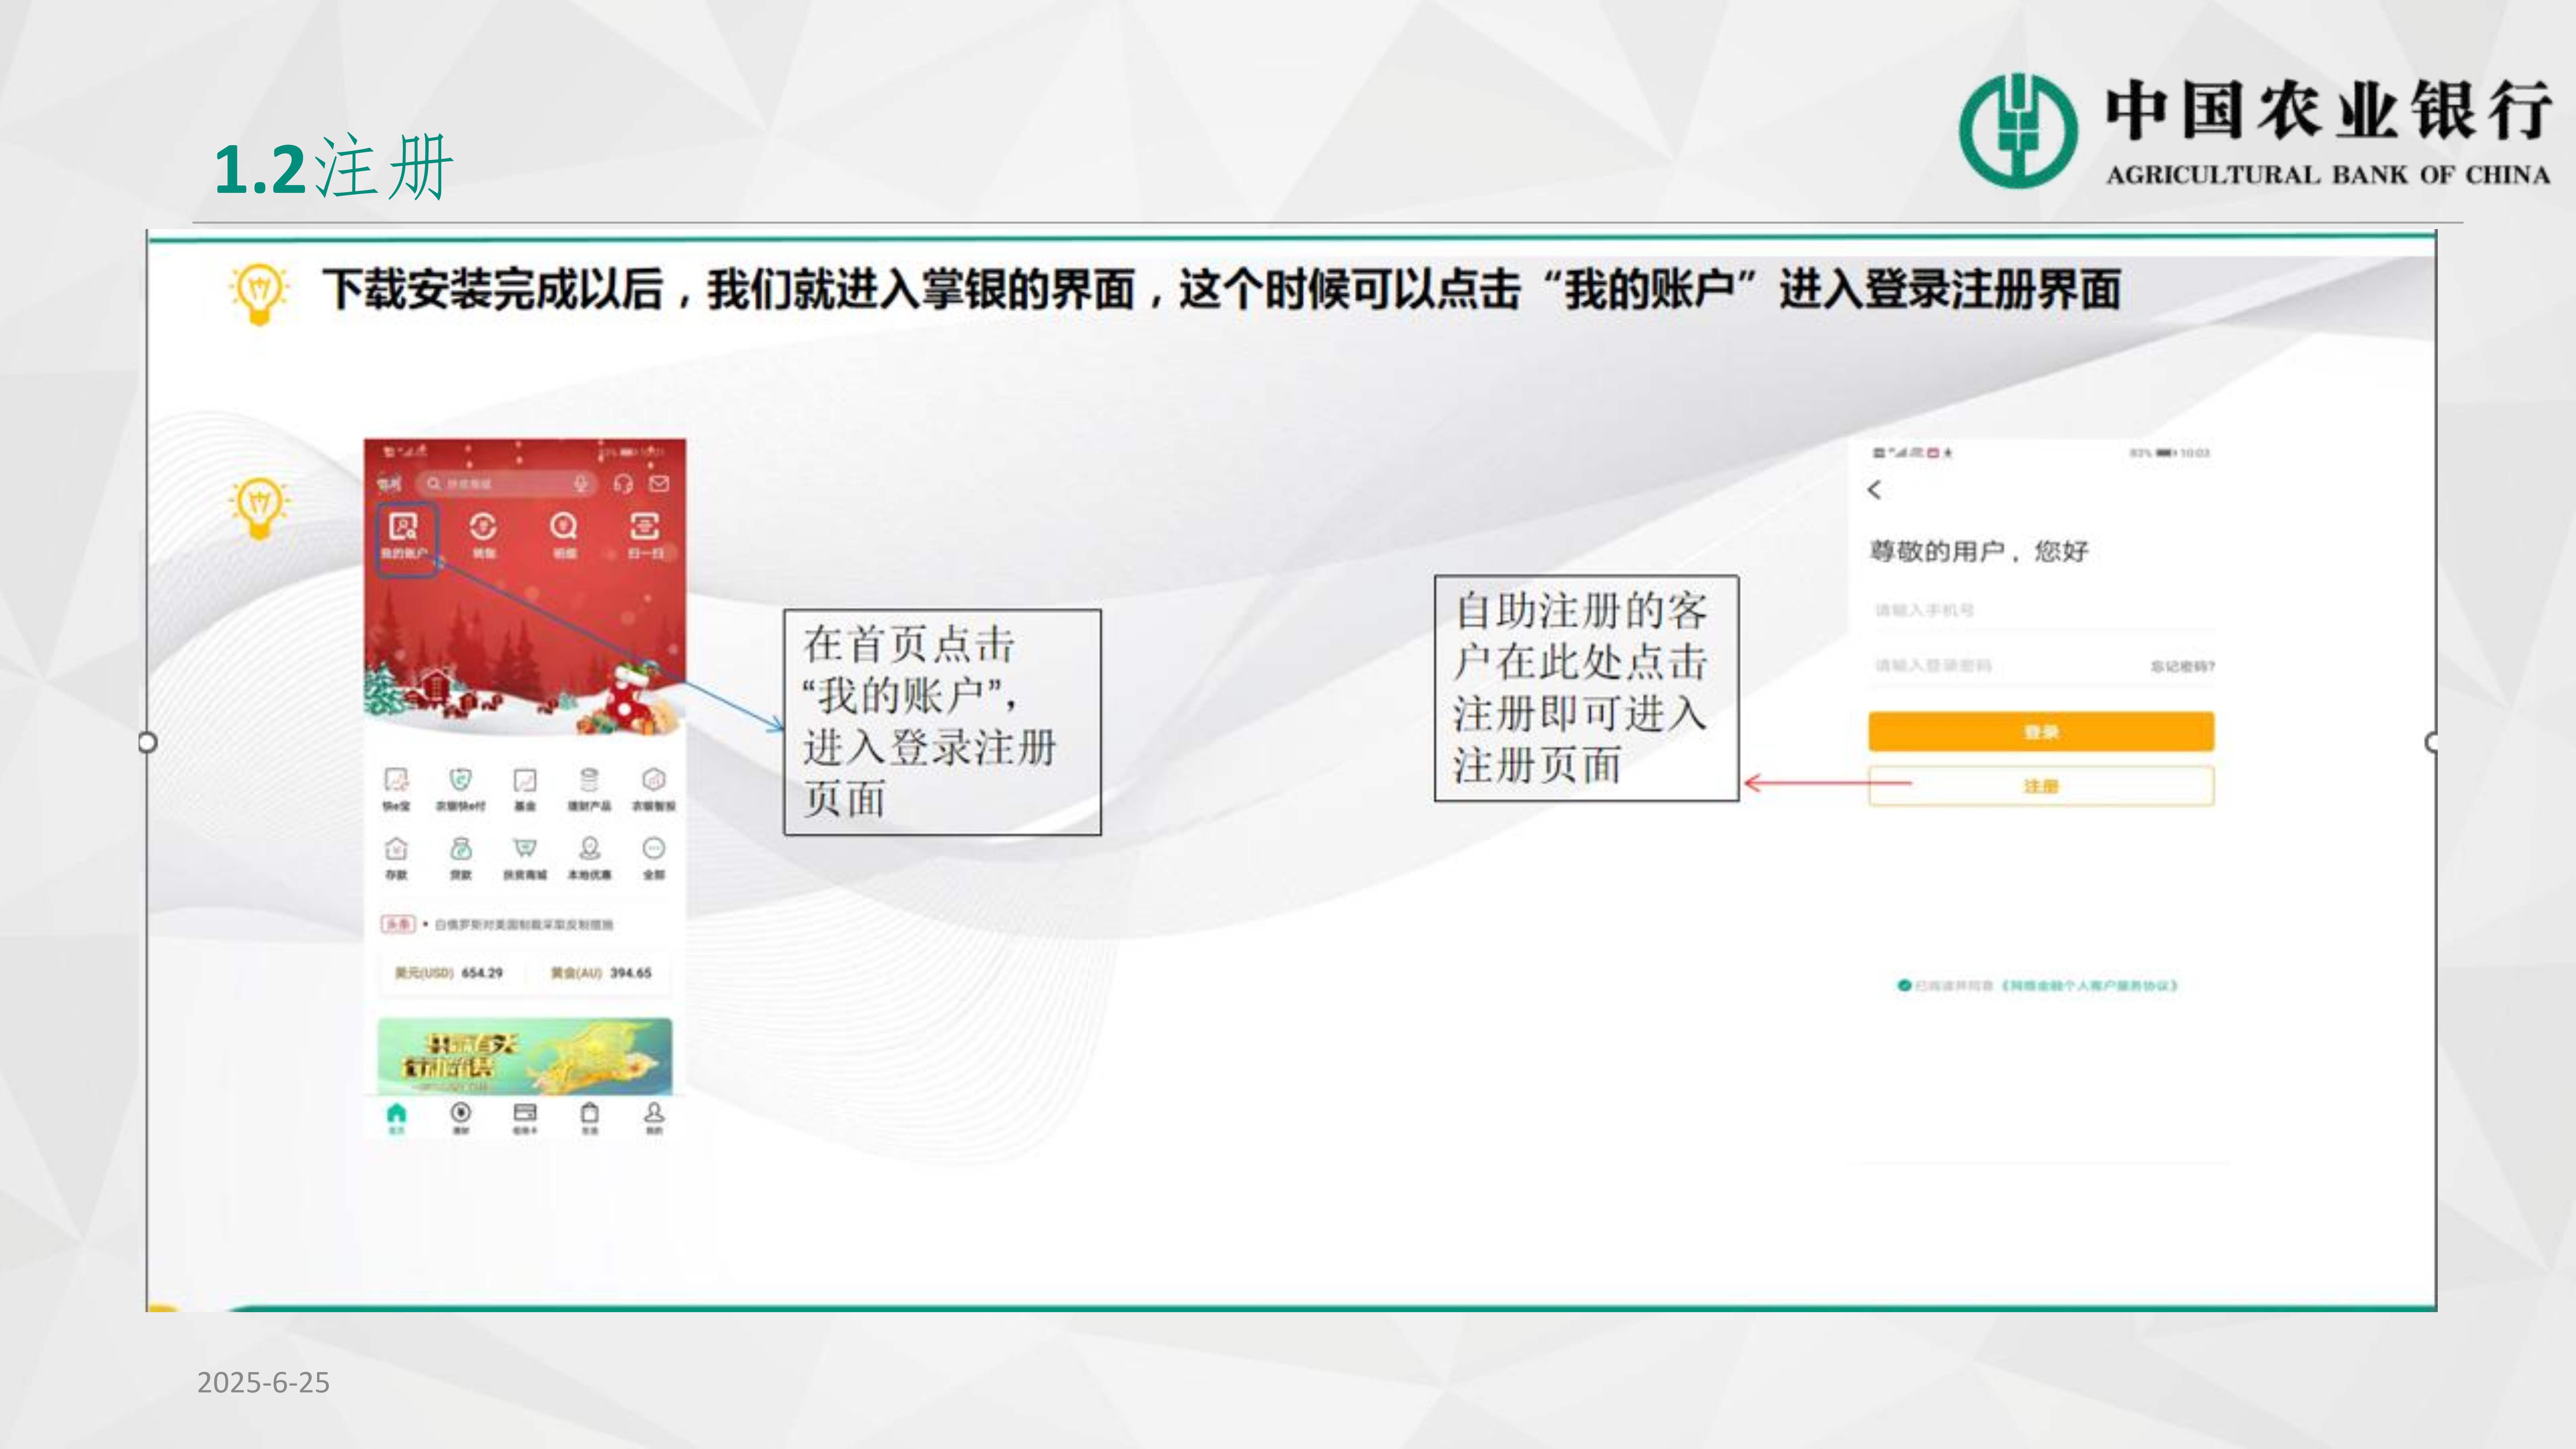Viewport: 2576px width, 1449px height.
Task: Click the 忘记密码? forgot password link
Action: 2183,667
